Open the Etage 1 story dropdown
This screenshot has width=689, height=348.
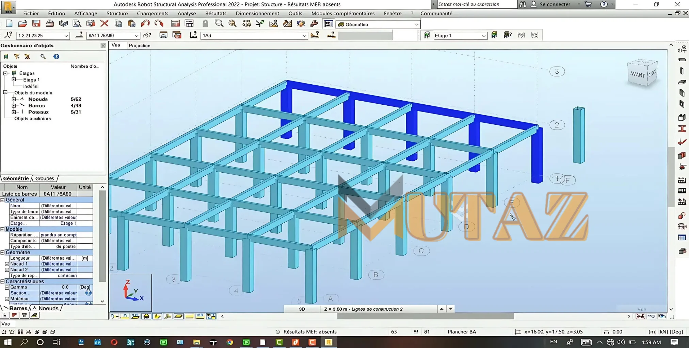coord(483,36)
